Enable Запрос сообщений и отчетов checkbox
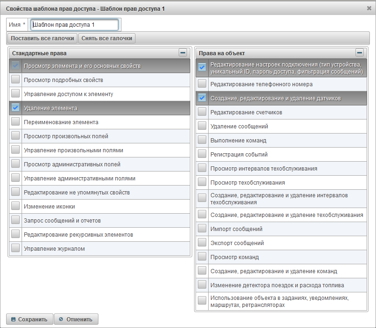 15,220
